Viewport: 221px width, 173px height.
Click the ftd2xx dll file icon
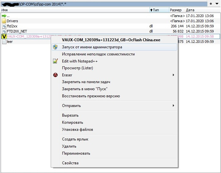[5, 26]
